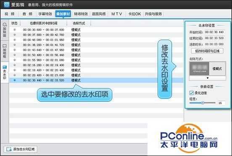Select the row starting 00:01:50.480

(96, 55)
